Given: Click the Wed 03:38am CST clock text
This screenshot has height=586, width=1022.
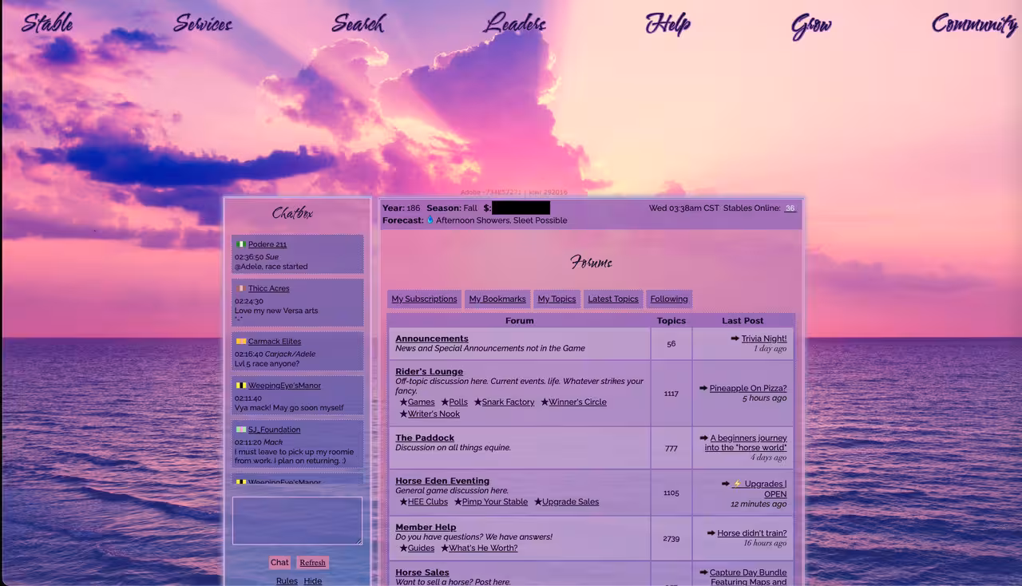Looking at the screenshot, I should tap(683, 208).
